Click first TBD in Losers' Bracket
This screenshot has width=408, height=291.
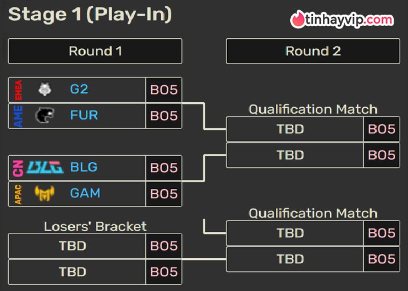tap(72, 246)
